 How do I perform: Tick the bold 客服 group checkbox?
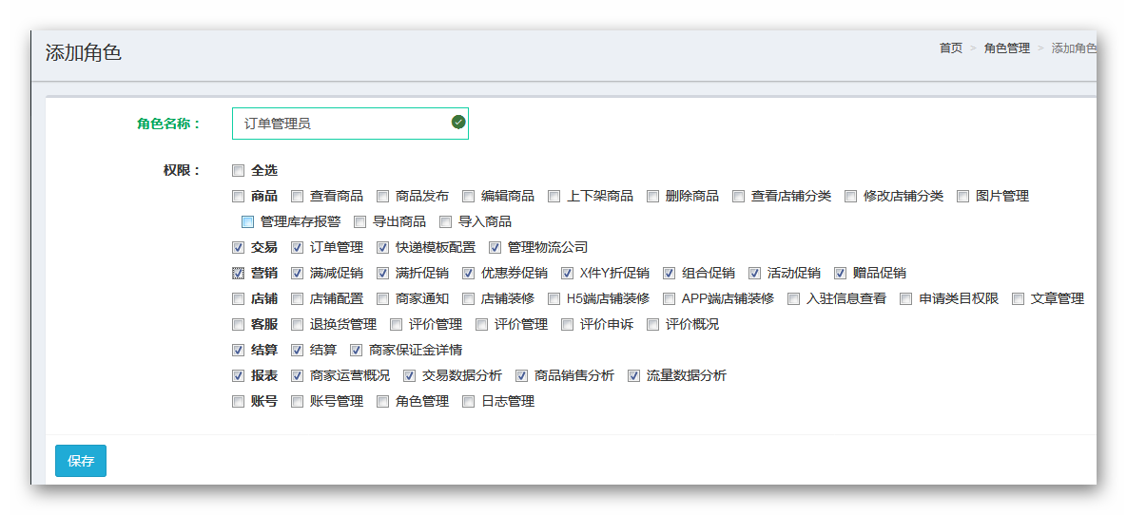(x=238, y=325)
